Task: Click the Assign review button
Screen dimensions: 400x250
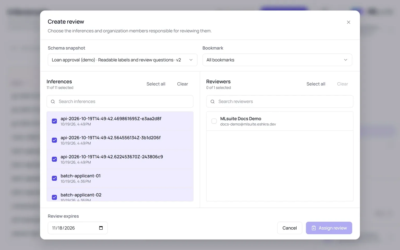Action: tap(329, 228)
